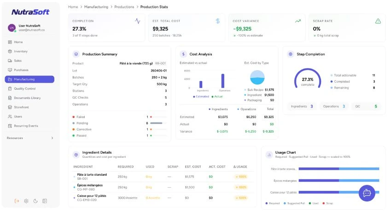
Task: Toggle the Estimated legend in Cost Analysis
Action: [x=201, y=97]
